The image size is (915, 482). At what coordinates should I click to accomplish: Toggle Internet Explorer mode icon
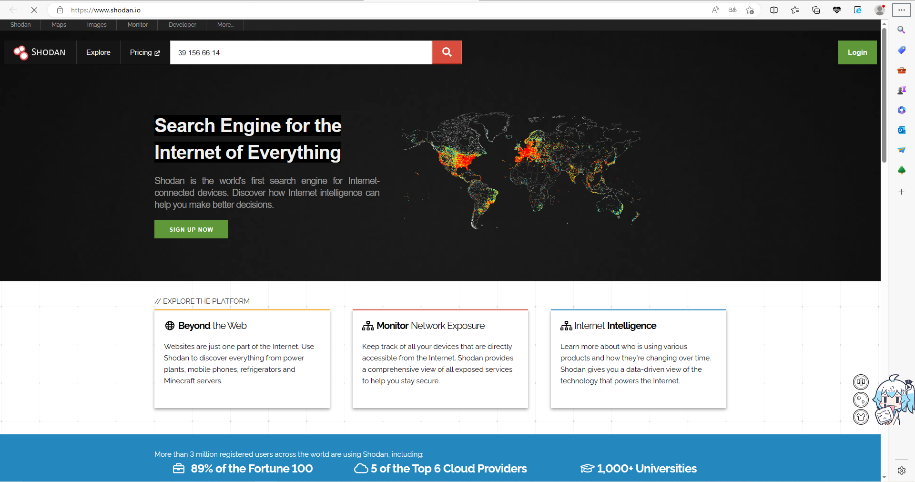tap(858, 10)
